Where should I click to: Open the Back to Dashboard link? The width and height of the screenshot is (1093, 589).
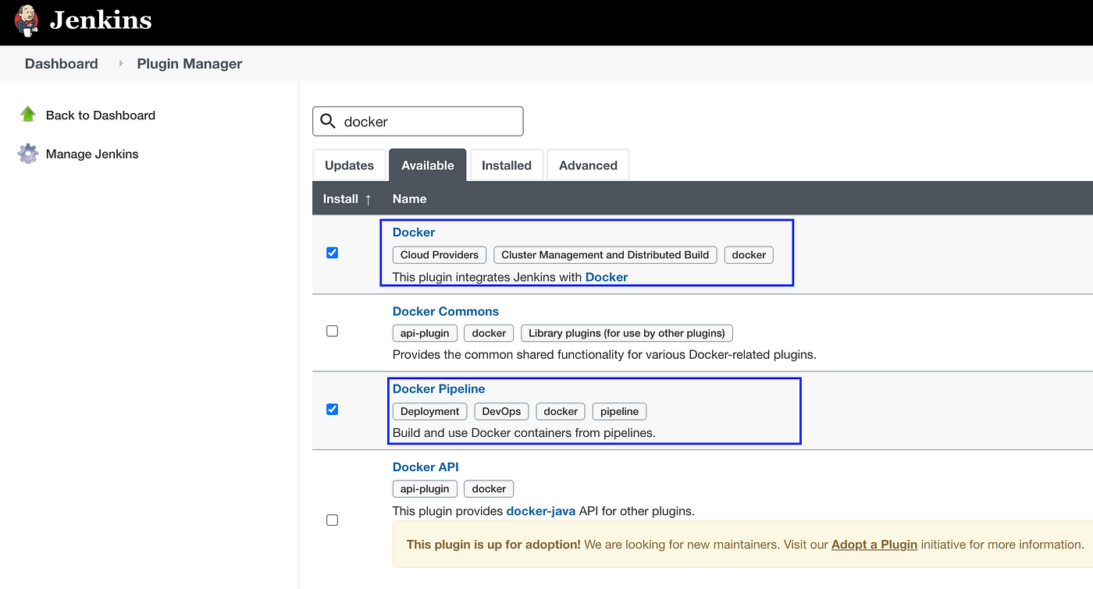pyautogui.click(x=101, y=115)
